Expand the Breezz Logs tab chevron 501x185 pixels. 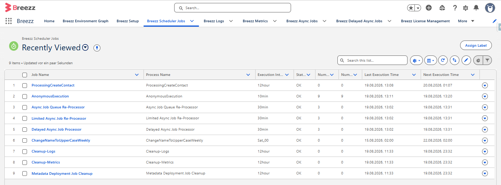click(x=231, y=21)
